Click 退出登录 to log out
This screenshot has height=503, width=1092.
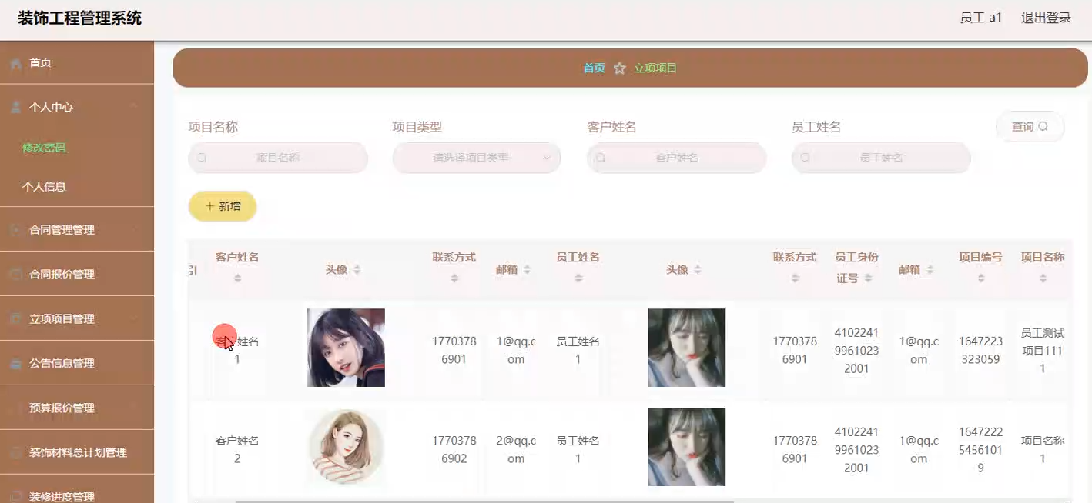click(1046, 18)
